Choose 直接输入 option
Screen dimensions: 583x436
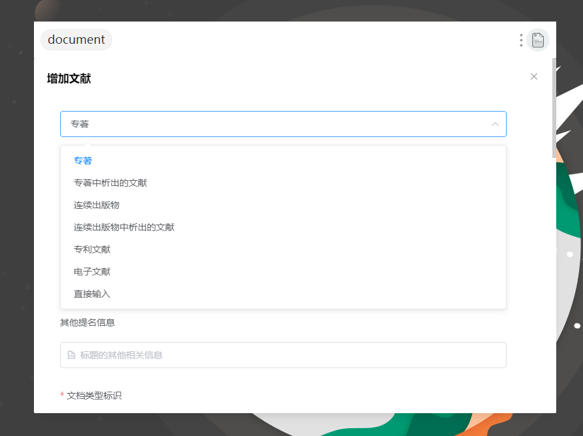283,294
